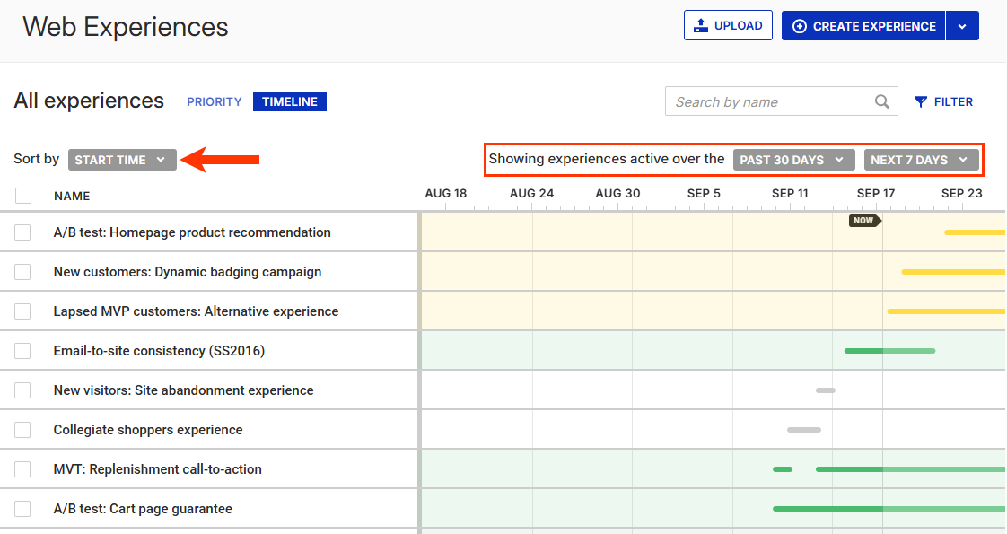Click the Collegiate shoppers gray timeline bar
This screenshot has height=534, width=1007.
[804, 430]
